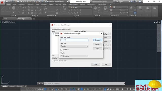162x91 pixels.
Task: Click the Match Properties icon
Action: 105,8
